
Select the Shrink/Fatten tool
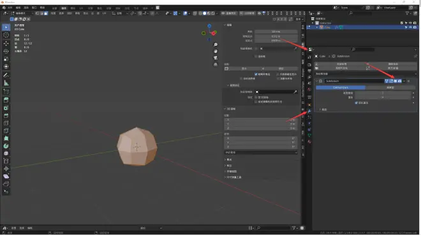coord(6,169)
